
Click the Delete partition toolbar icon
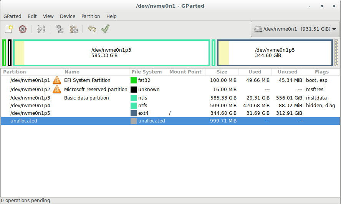click(x=23, y=29)
